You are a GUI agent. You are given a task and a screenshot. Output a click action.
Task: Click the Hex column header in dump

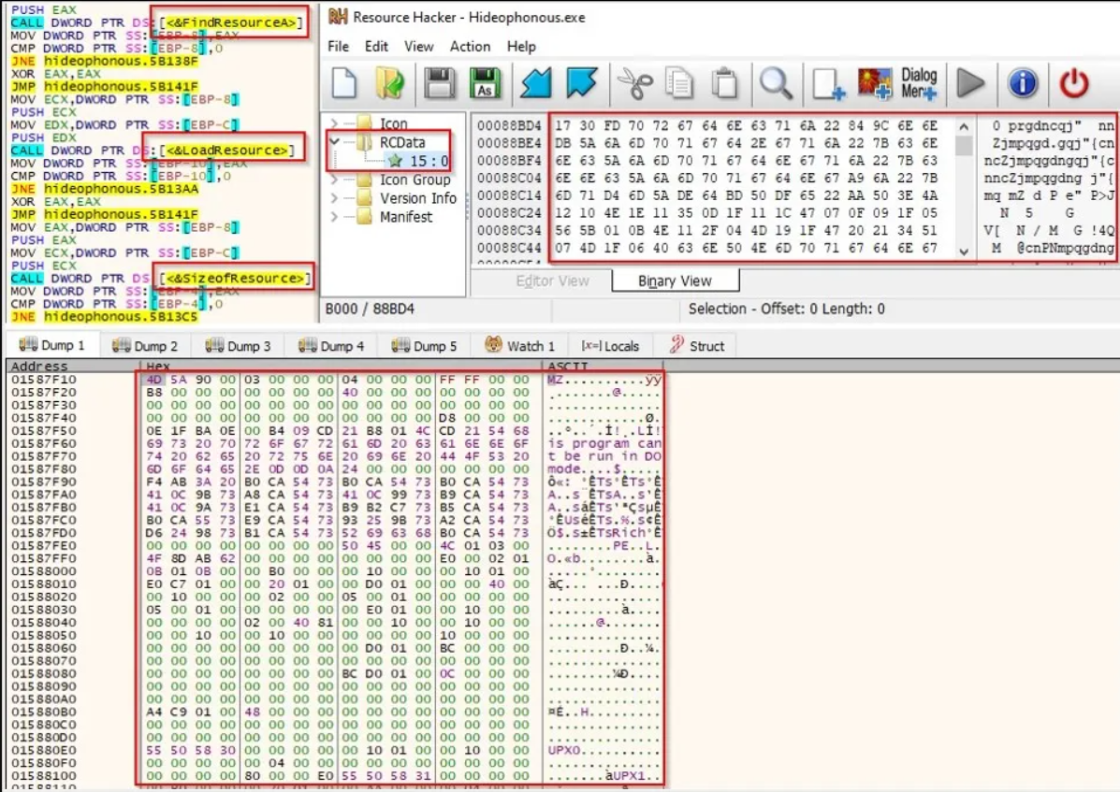click(158, 366)
